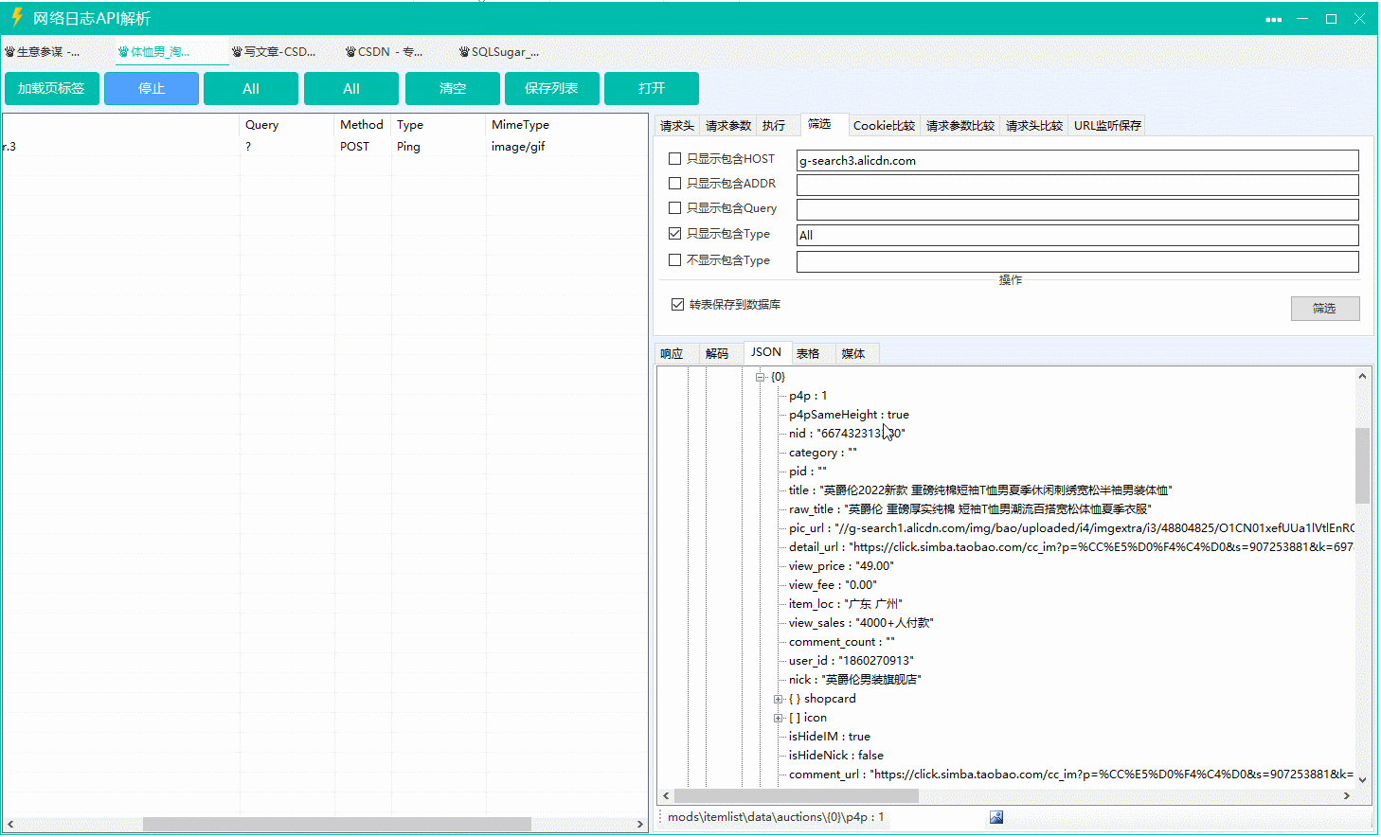Select the pic_url JSON node
1381x837 pixels.
1071,528
